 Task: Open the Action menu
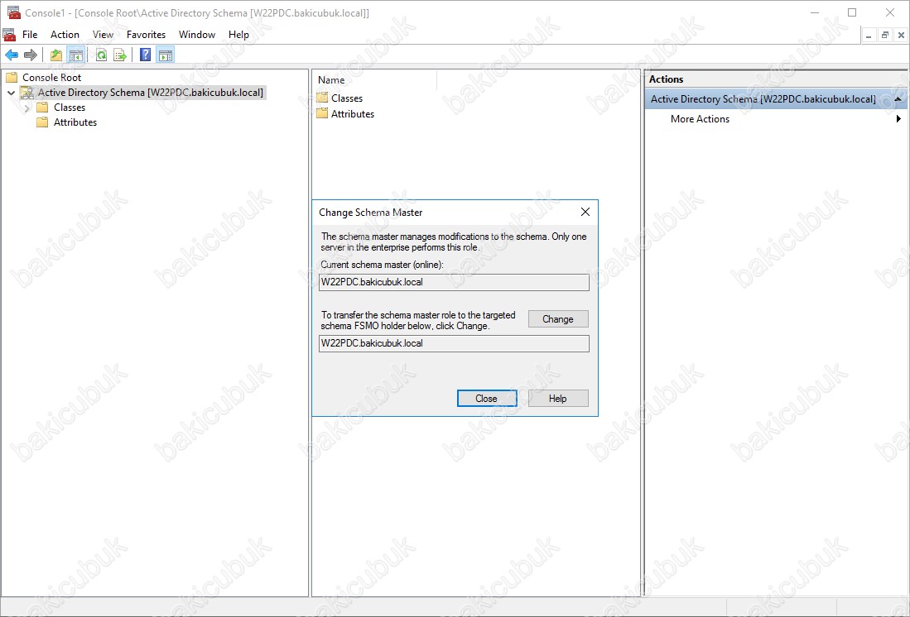pyautogui.click(x=65, y=34)
